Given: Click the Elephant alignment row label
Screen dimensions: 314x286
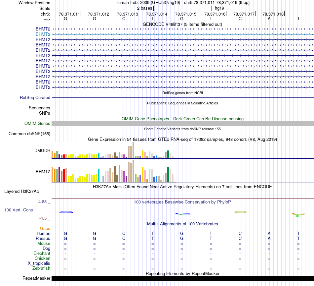Looking at the screenshot, I should (x=42, y=254).
